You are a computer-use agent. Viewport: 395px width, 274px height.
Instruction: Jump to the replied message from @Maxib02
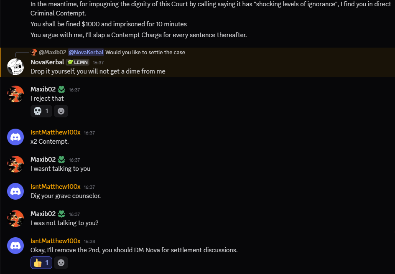tap(145, 52)
